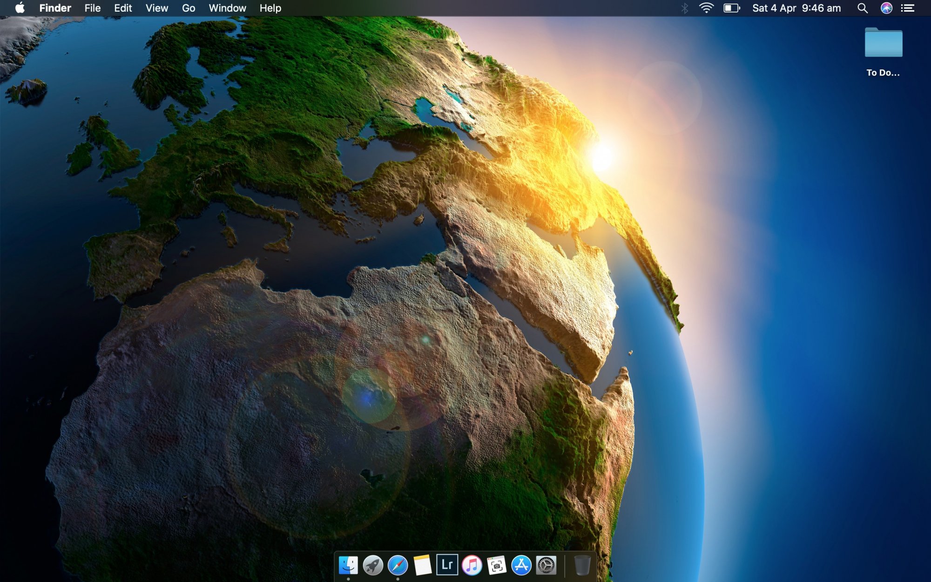Expand the Go menu

188,8
